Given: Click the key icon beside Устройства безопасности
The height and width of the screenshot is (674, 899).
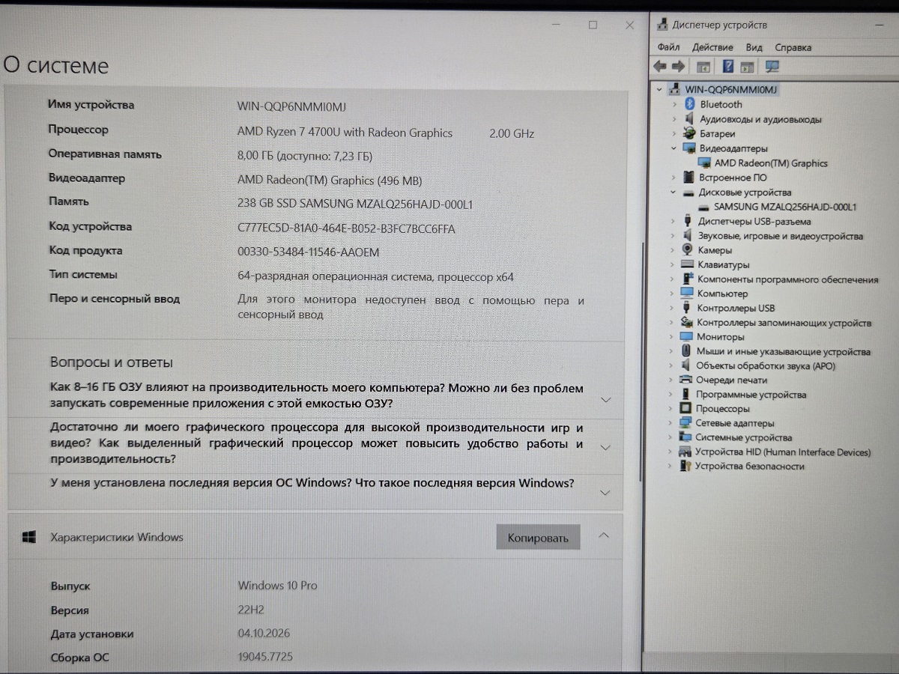Looking at the screenshot, I should pyautogui.click(x=684, y=466).
